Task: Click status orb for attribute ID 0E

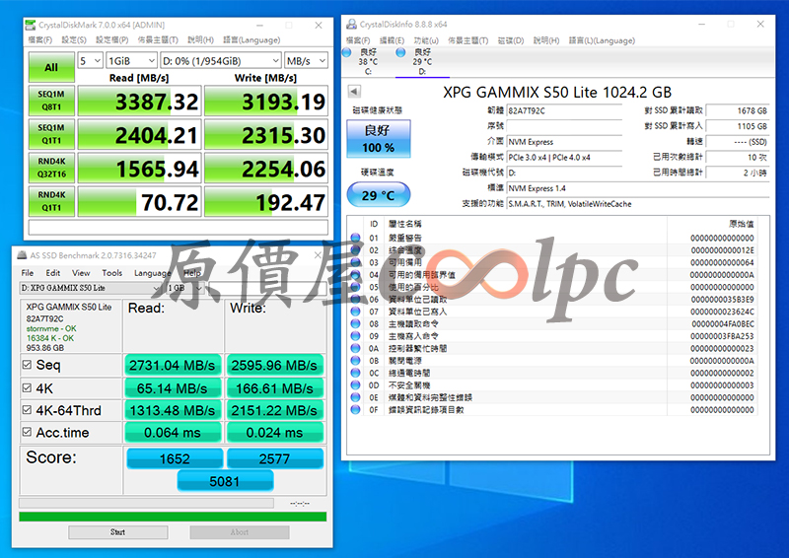Action: 355,397
